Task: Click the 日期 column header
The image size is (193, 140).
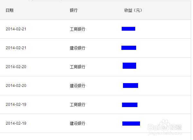Action: tap(10, 10)
